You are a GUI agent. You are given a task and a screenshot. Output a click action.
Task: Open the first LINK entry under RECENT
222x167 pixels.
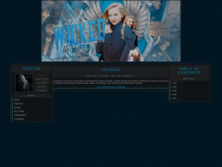(x=174, y=83)
